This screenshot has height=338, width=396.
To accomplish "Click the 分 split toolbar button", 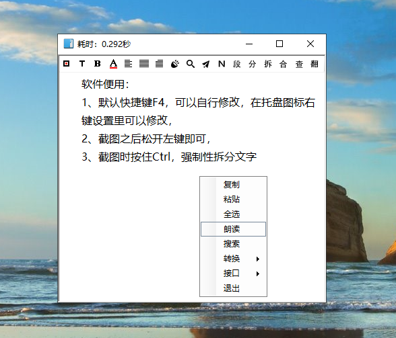I will (x=253, y=64).
